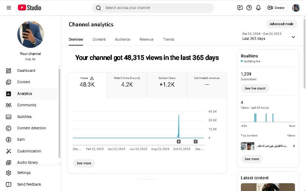Open the account avatar menu

(x=296, y=8)
